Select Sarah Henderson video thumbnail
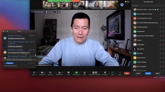This screenshot has height=92, width=165. [111, 5]
